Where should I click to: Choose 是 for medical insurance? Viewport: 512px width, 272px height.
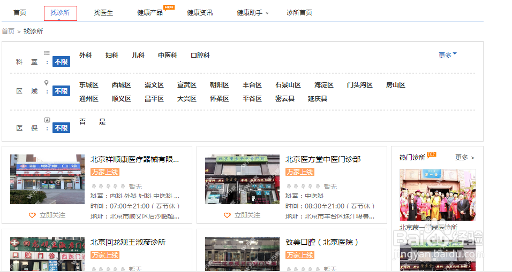click(x=102, y=121)
